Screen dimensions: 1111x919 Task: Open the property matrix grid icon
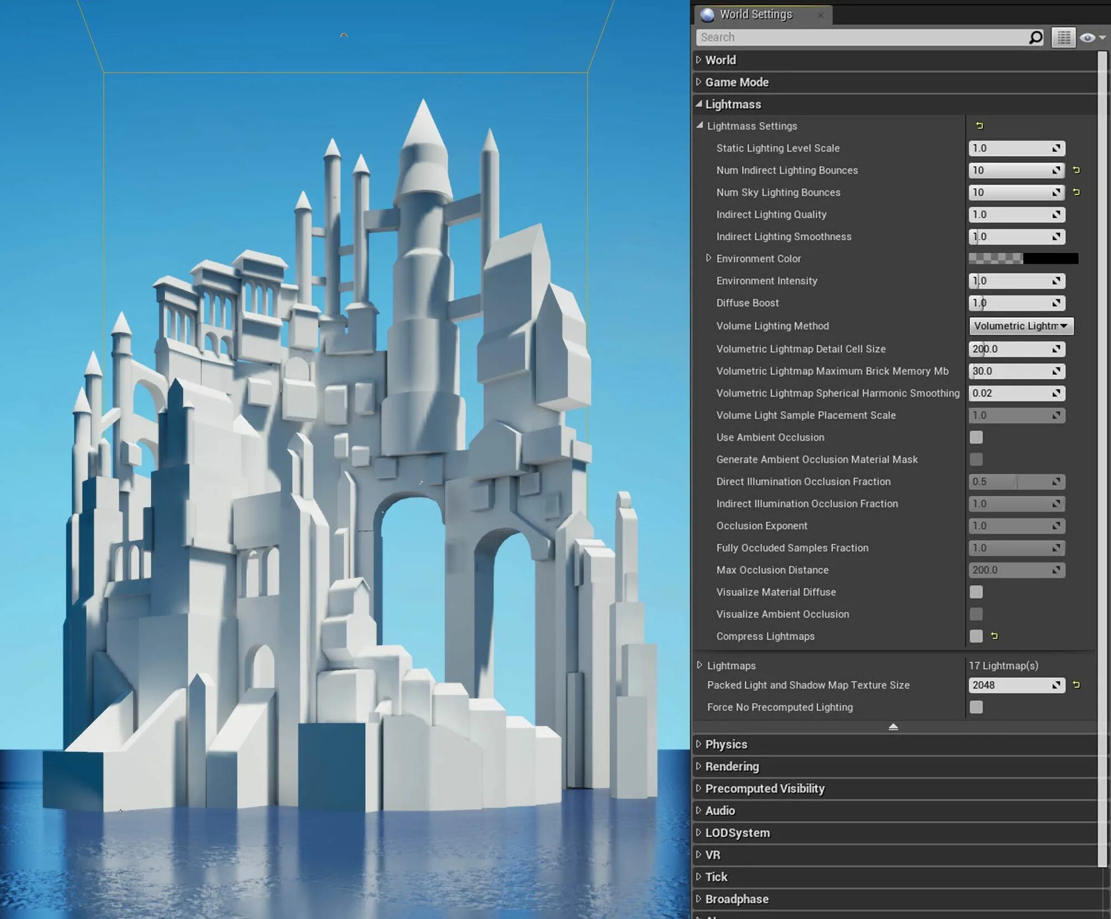pos(1063,37)
